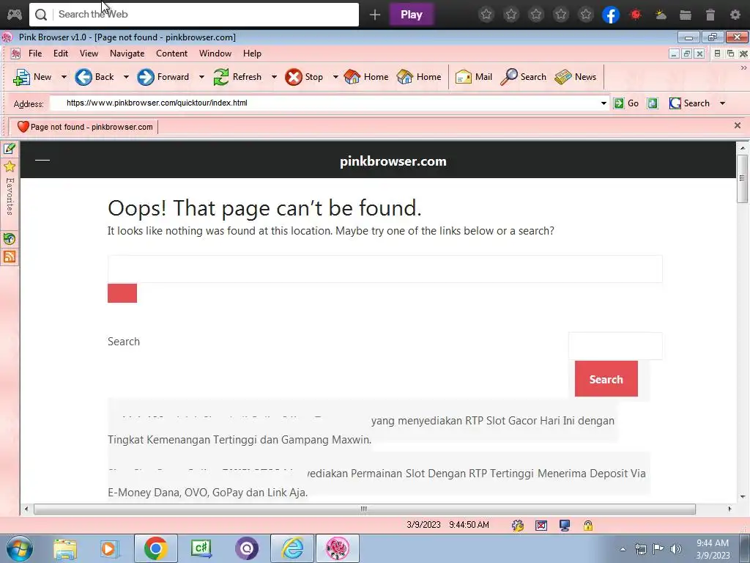Expand the Google Search dropdown arrow
This screenshot has width=750, height=563.
[x=722, y=103]
